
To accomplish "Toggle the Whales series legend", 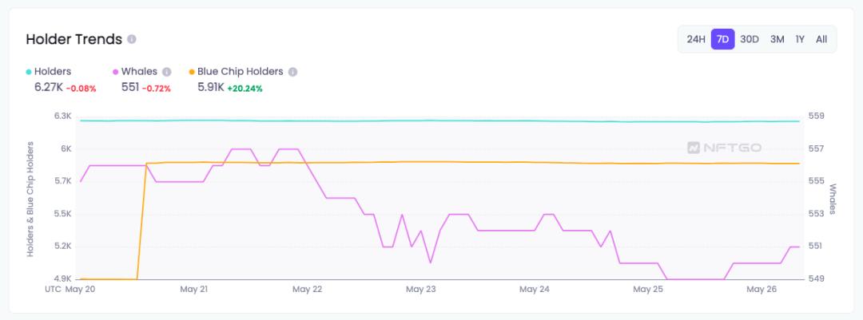I will click(139, 72).
